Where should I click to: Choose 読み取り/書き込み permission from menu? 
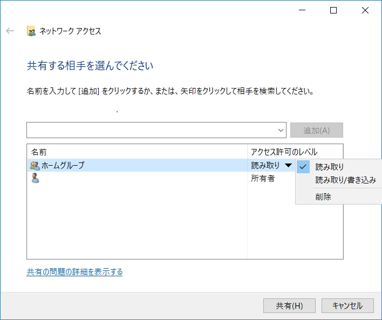(x=345, y=180)
